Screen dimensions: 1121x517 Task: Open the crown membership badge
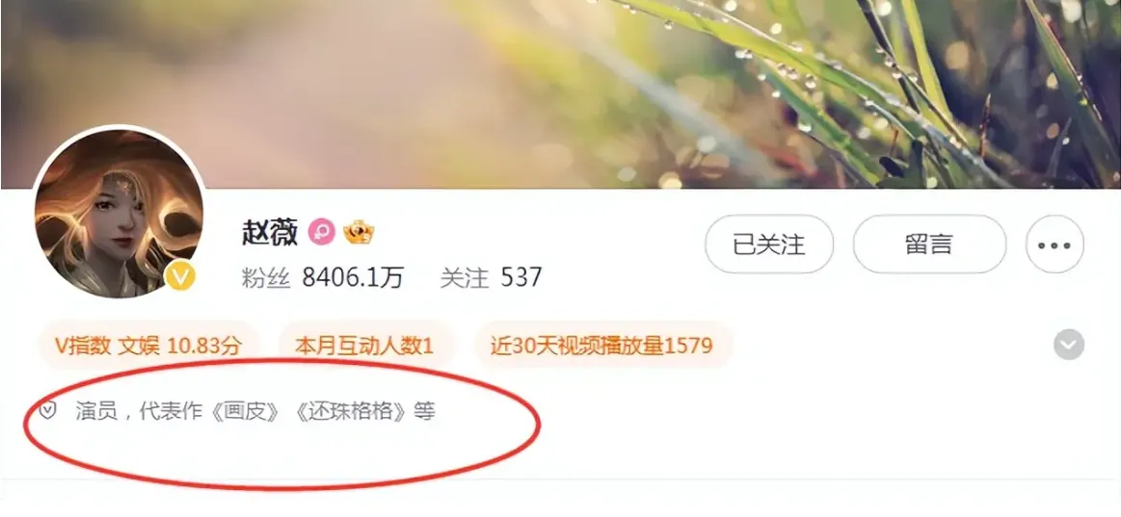tap(359, 232)
